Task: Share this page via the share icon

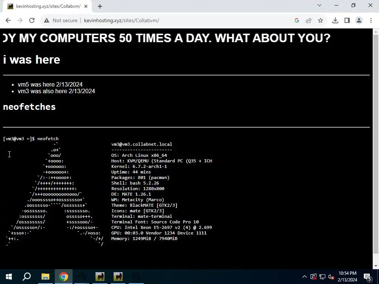Action: coord(309,21)
